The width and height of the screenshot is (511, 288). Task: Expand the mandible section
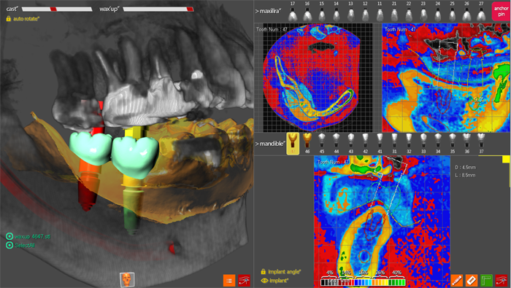pos(270,144)
